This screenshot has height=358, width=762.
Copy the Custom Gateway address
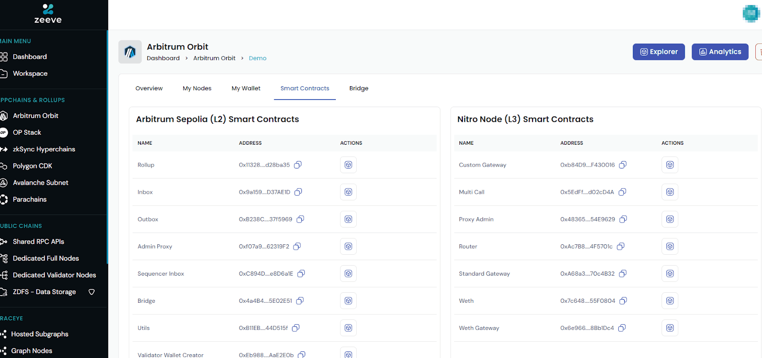pyautogui.click(x=623, y=165)
